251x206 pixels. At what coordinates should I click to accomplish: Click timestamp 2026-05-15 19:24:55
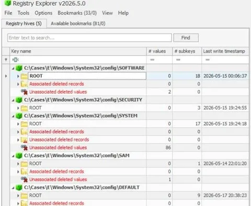225,108
